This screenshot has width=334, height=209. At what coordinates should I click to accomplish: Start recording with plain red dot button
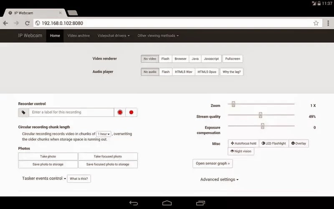pos(131,112)
